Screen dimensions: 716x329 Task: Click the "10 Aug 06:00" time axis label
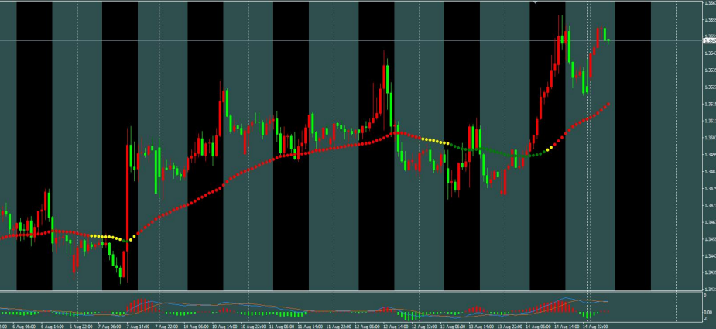(x=197, y=327)
